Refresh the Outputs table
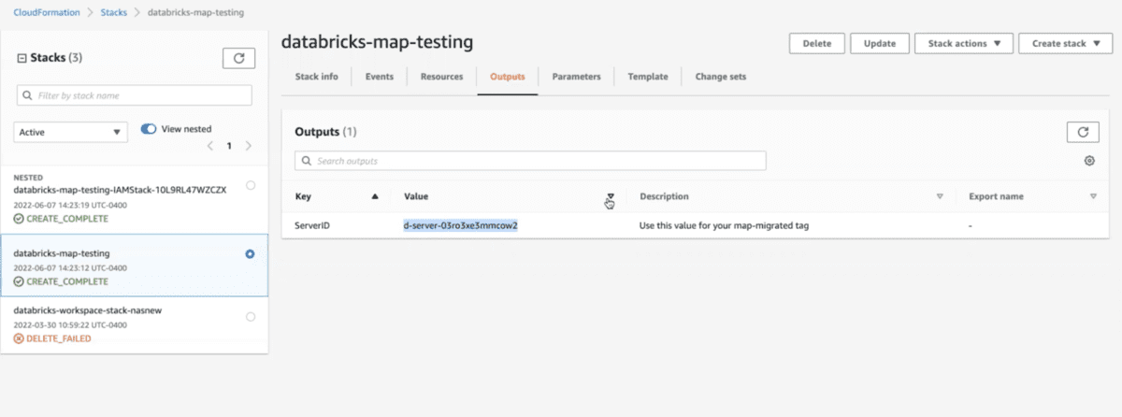The height and width of the screenshot is (417, 1122). (1083, 132)
